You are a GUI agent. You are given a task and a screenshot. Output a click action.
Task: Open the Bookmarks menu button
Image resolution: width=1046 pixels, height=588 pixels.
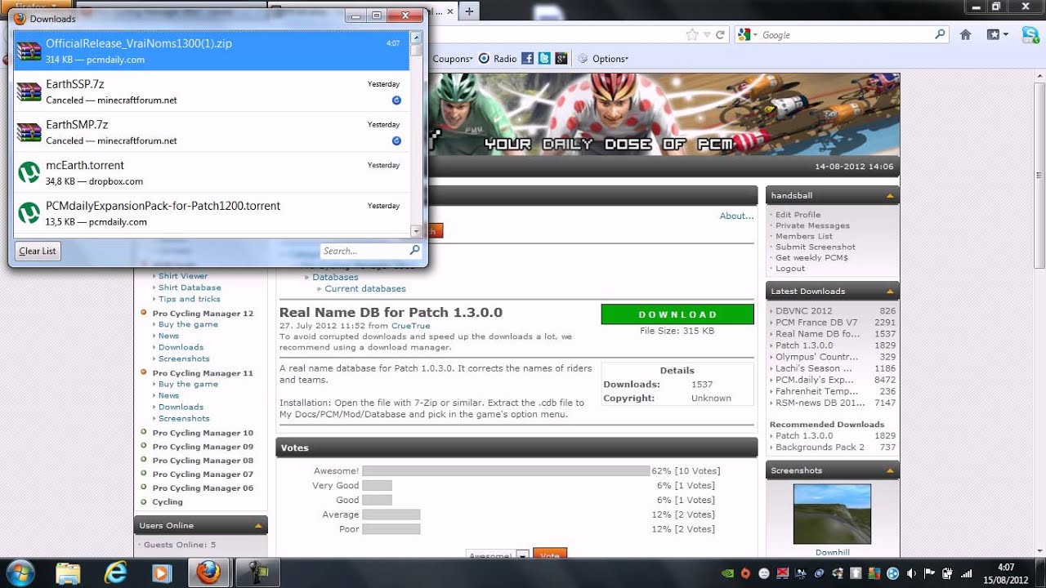click(997, 35)
